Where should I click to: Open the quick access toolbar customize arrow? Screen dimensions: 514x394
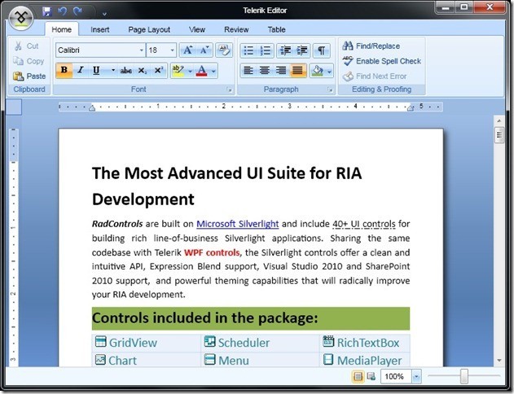(x=104, y=14)
